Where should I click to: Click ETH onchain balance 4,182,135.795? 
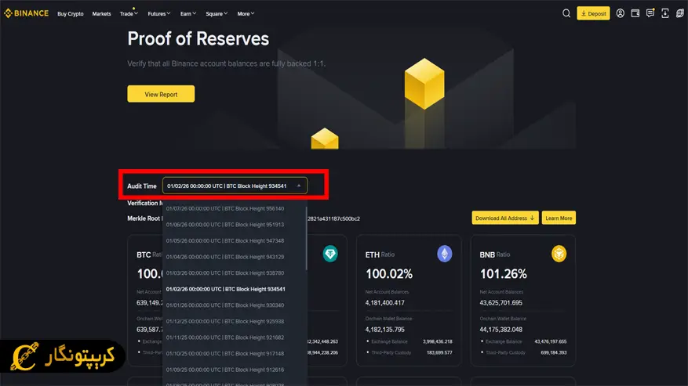pyautogui.click(x=385, y=330)
